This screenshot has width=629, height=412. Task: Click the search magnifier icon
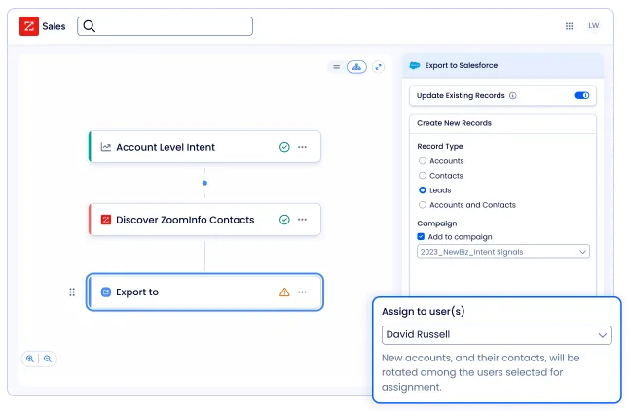point(89,26)
